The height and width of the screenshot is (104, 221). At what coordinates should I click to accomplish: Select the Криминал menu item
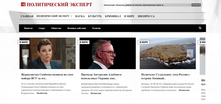coord(113,16)
